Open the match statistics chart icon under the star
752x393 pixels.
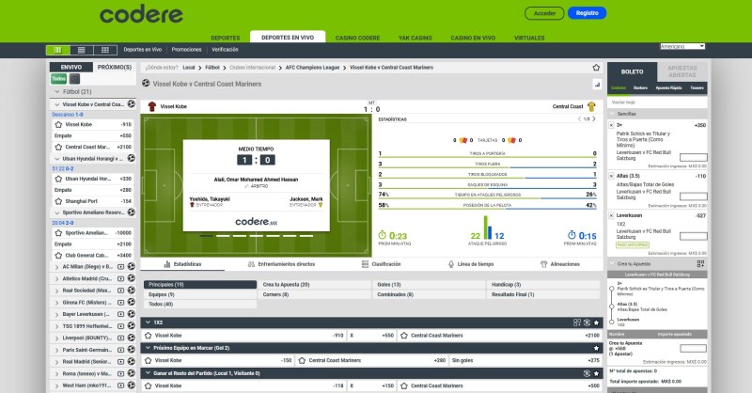[x=597, y=85]
